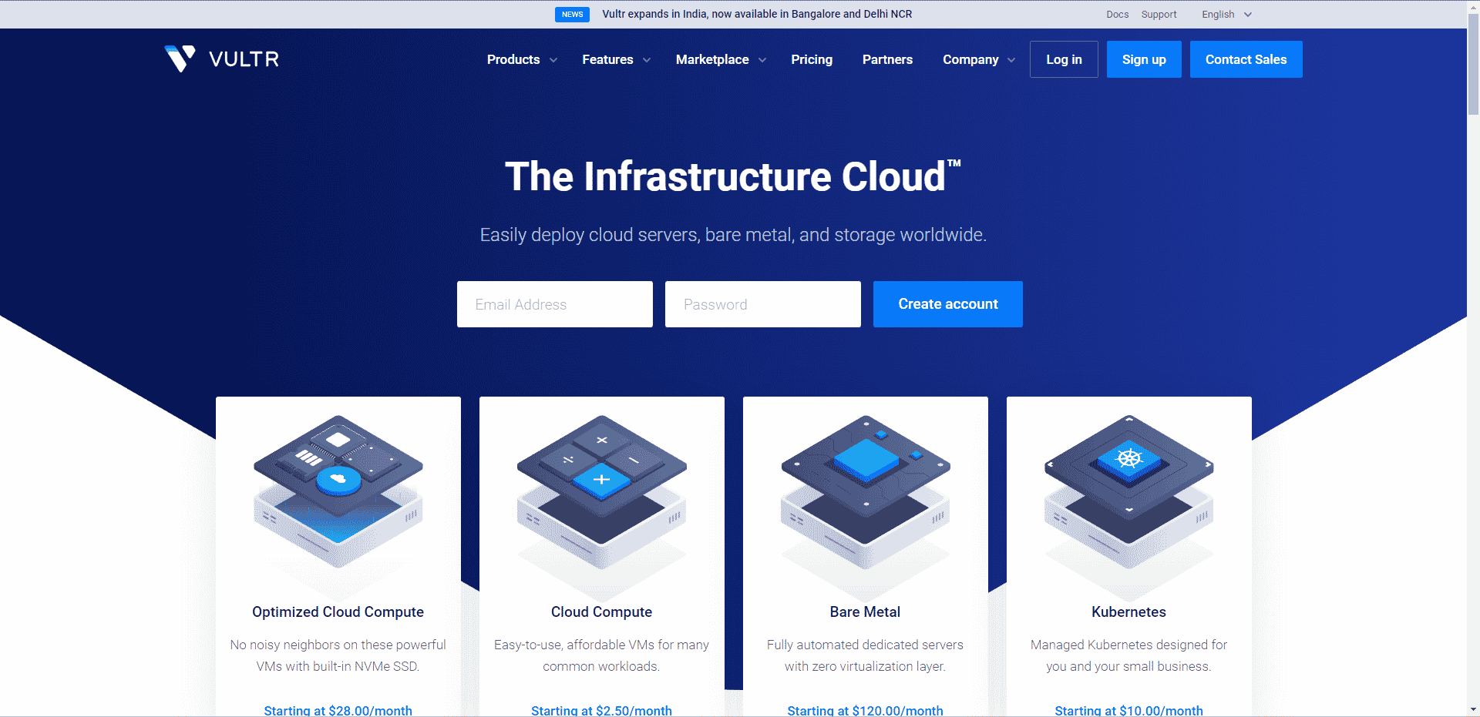Click 'Easily deploy cloud servers' tagline
Viewport: 1480px width, 717px height.
pos(733,235)
